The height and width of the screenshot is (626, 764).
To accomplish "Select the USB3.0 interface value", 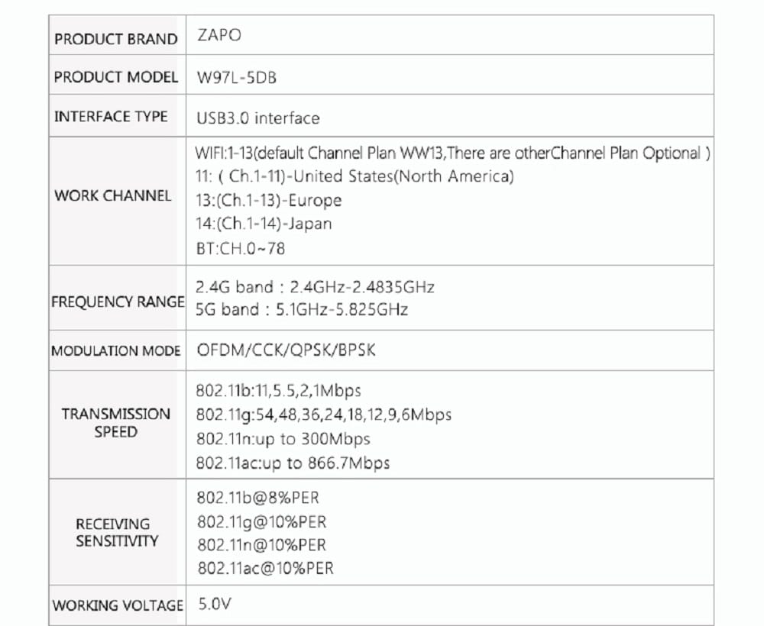I will coord(258,118).
